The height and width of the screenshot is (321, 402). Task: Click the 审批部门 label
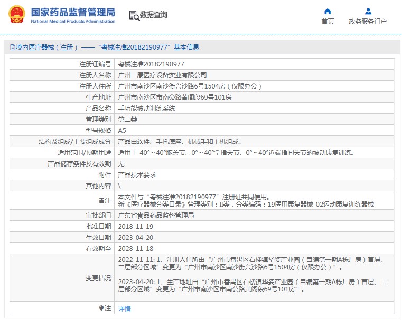(98, 216)
